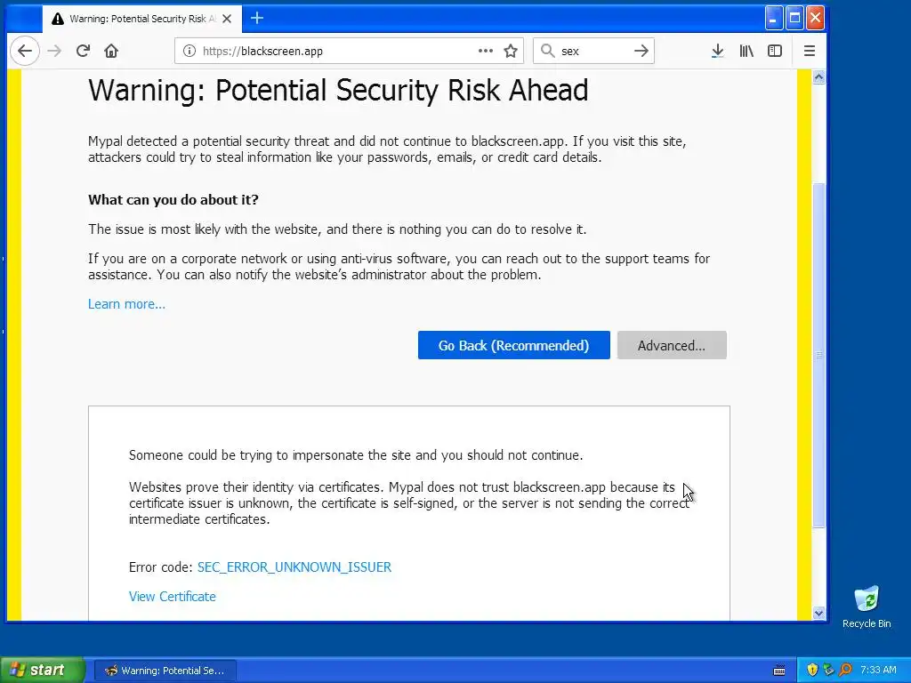
Task: Reload the page with the refresh icon
Action: click(83, 51)
